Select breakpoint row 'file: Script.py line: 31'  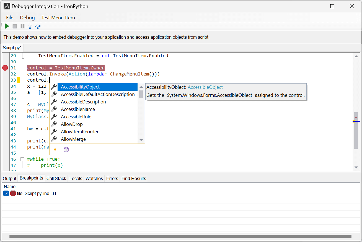[x=181, y=194]
